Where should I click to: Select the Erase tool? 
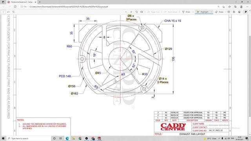tap(219, 12)
